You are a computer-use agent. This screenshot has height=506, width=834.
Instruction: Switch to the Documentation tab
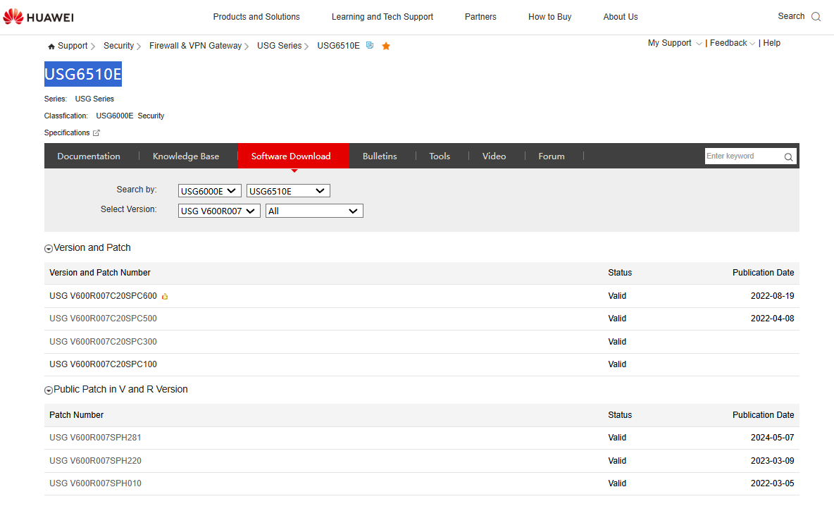pyautogui.click(x=89, y=156)
